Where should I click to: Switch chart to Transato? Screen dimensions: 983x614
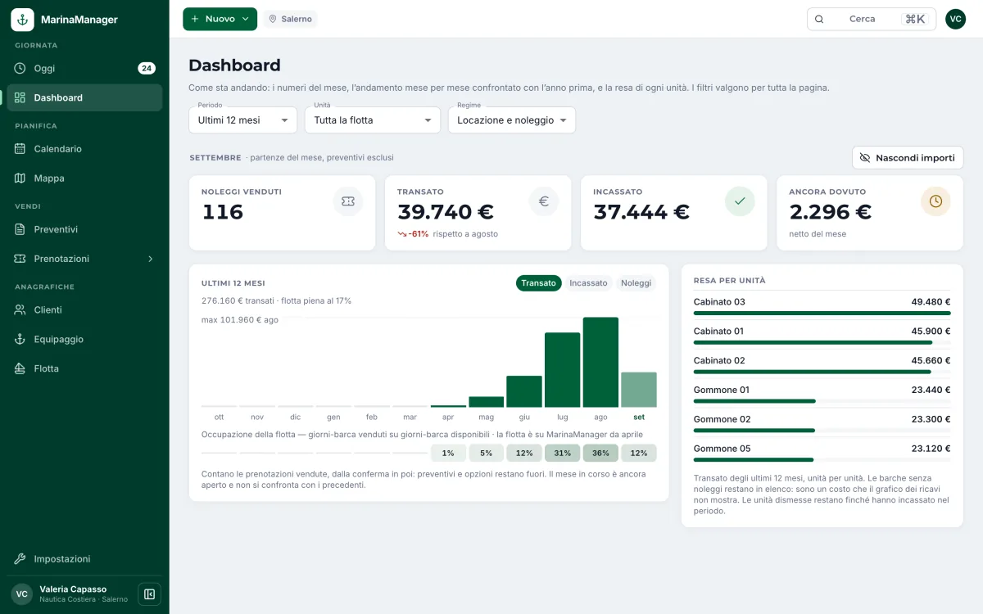point(539,283)
